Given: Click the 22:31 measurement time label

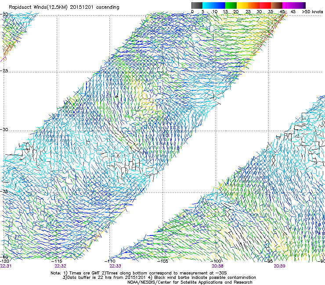Looking at the screenshot, I should 6,266.
